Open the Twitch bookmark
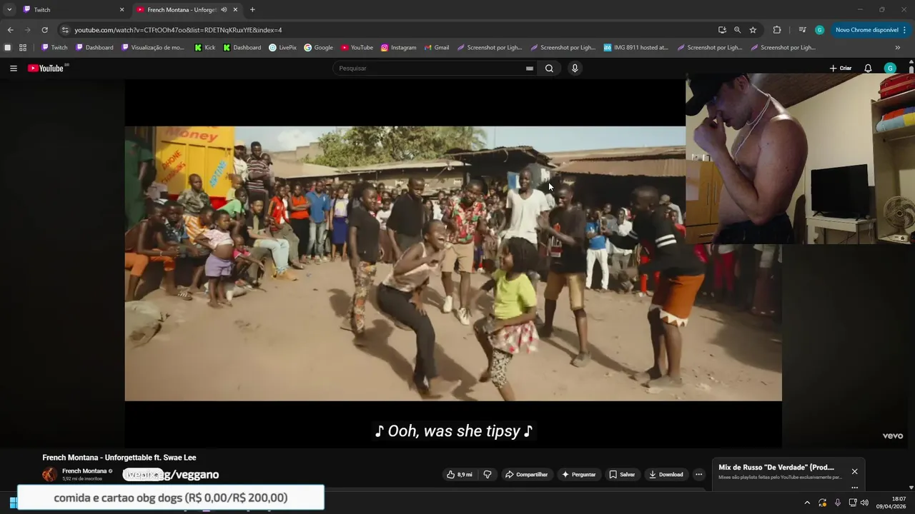 point(54,48)
